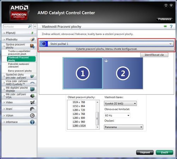
Task: Open the Vlastnosti barev color quality dropdown
Action: [120, 104]
